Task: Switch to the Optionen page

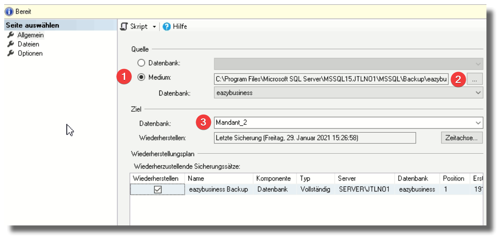Action: coord(30,53)
